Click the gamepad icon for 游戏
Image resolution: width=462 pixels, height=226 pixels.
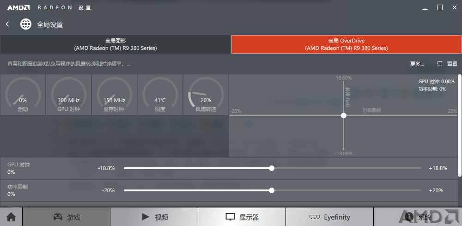[58, 217]
